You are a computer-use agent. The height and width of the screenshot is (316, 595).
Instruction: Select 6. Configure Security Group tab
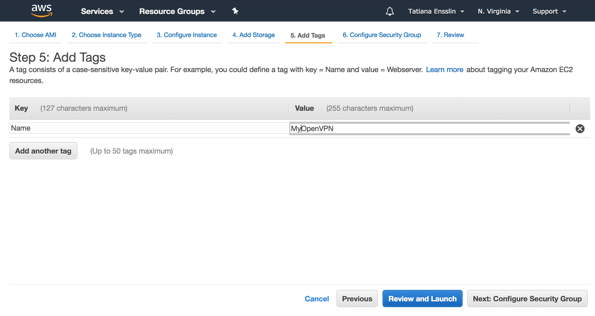click(382, 35)
